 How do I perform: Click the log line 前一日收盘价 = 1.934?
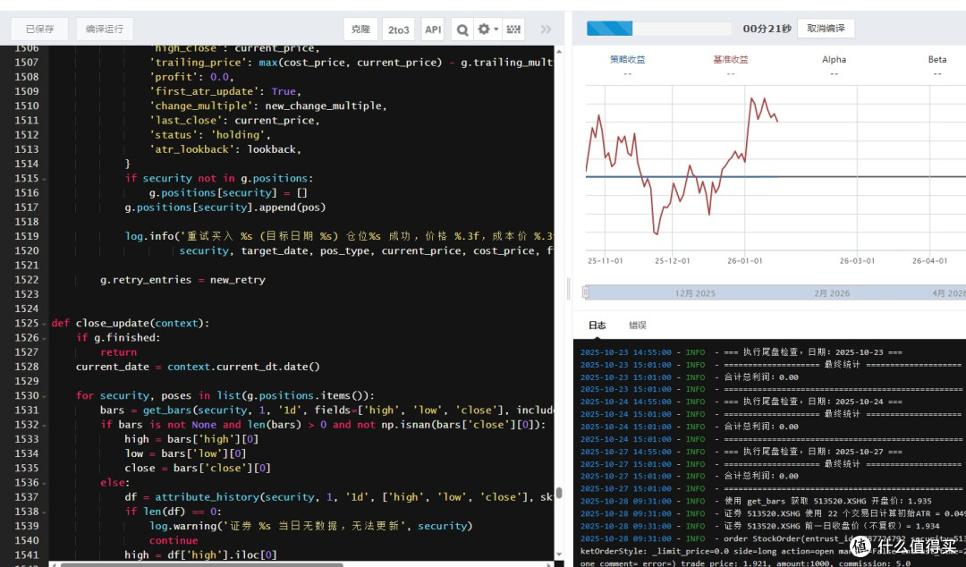pos(759,526)
